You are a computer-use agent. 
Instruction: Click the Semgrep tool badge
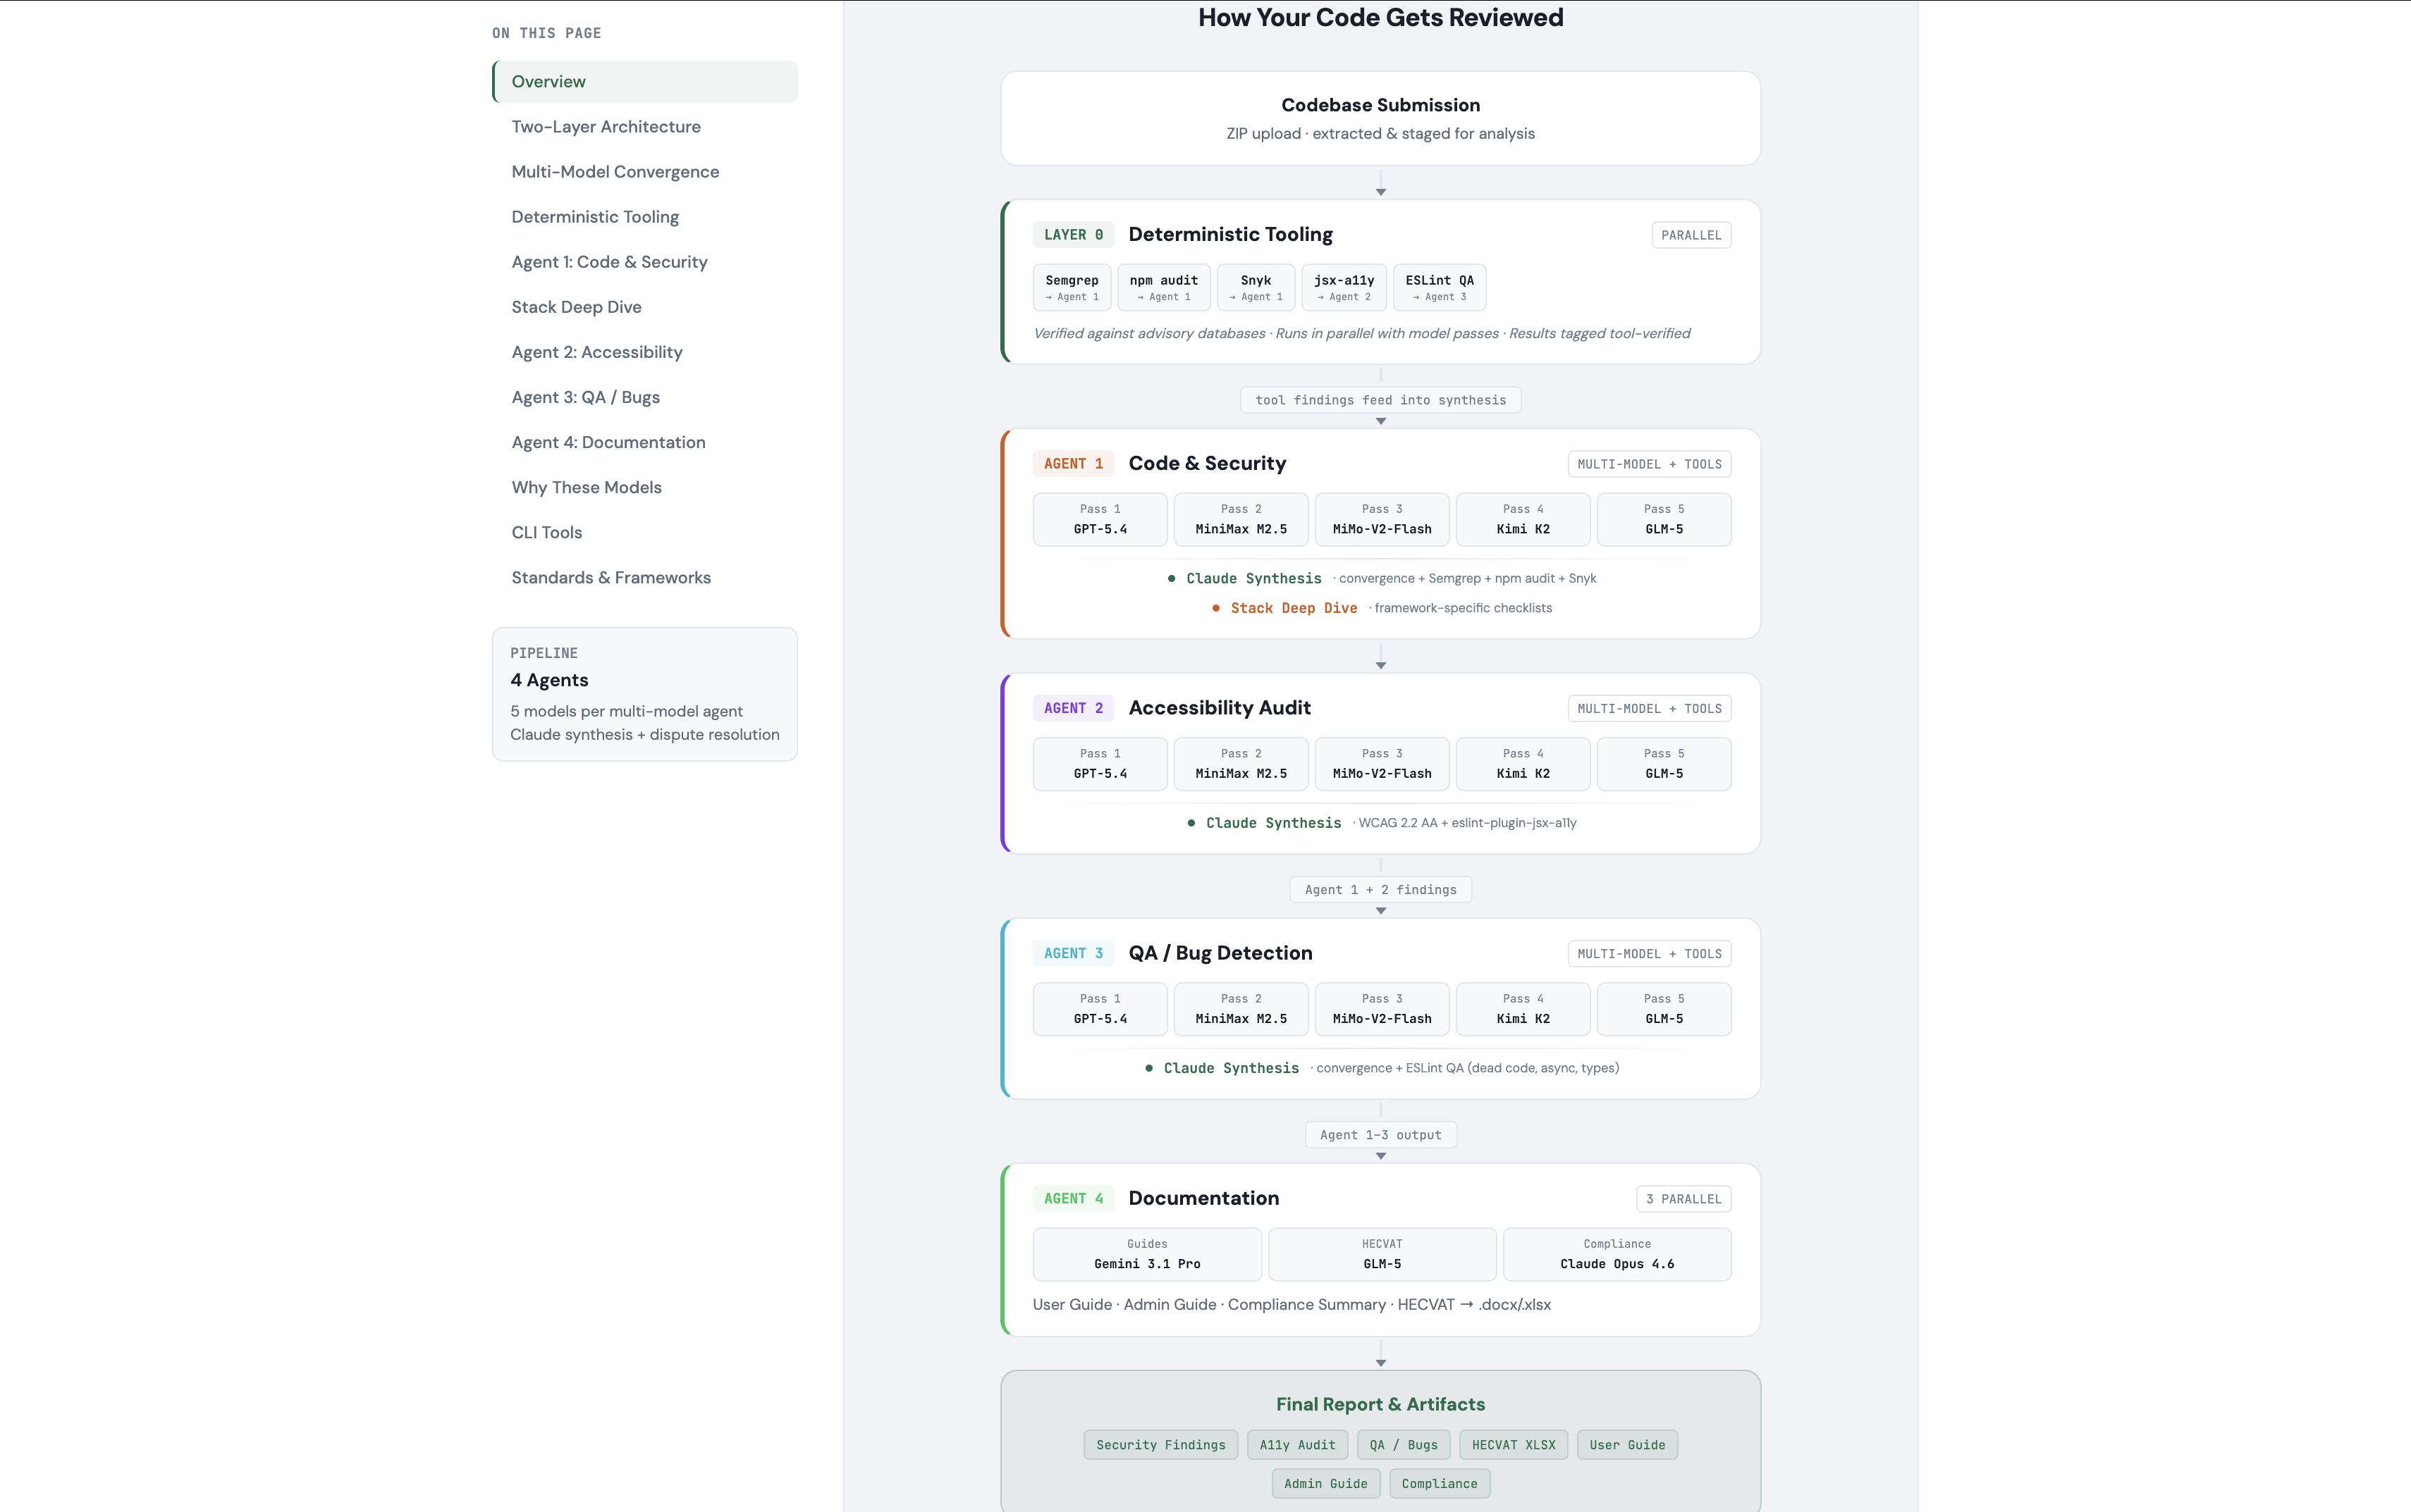(x=1070, y=287)
